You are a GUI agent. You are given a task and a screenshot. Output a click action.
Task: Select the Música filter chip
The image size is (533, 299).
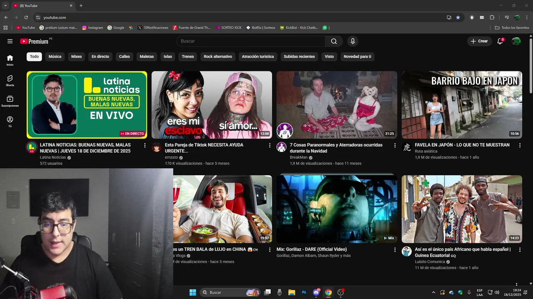coord(55,56)
